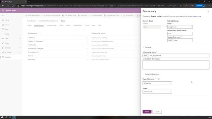The width and height of the screenshot is (212, 119).
Task: Switch to the Fields tab
Action: coord(29,25)
